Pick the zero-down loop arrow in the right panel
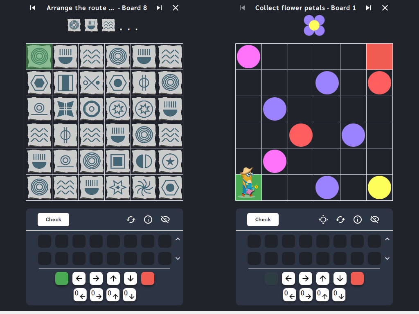This screenshot has height=314, width=419. [339, 295]
